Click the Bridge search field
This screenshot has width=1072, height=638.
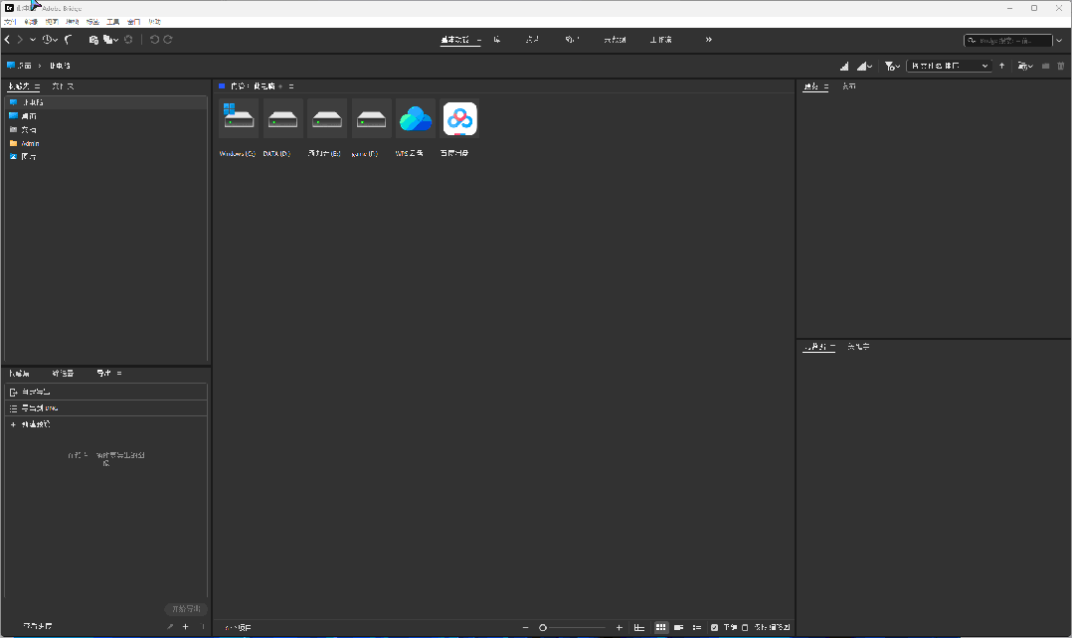(1007, 41)
